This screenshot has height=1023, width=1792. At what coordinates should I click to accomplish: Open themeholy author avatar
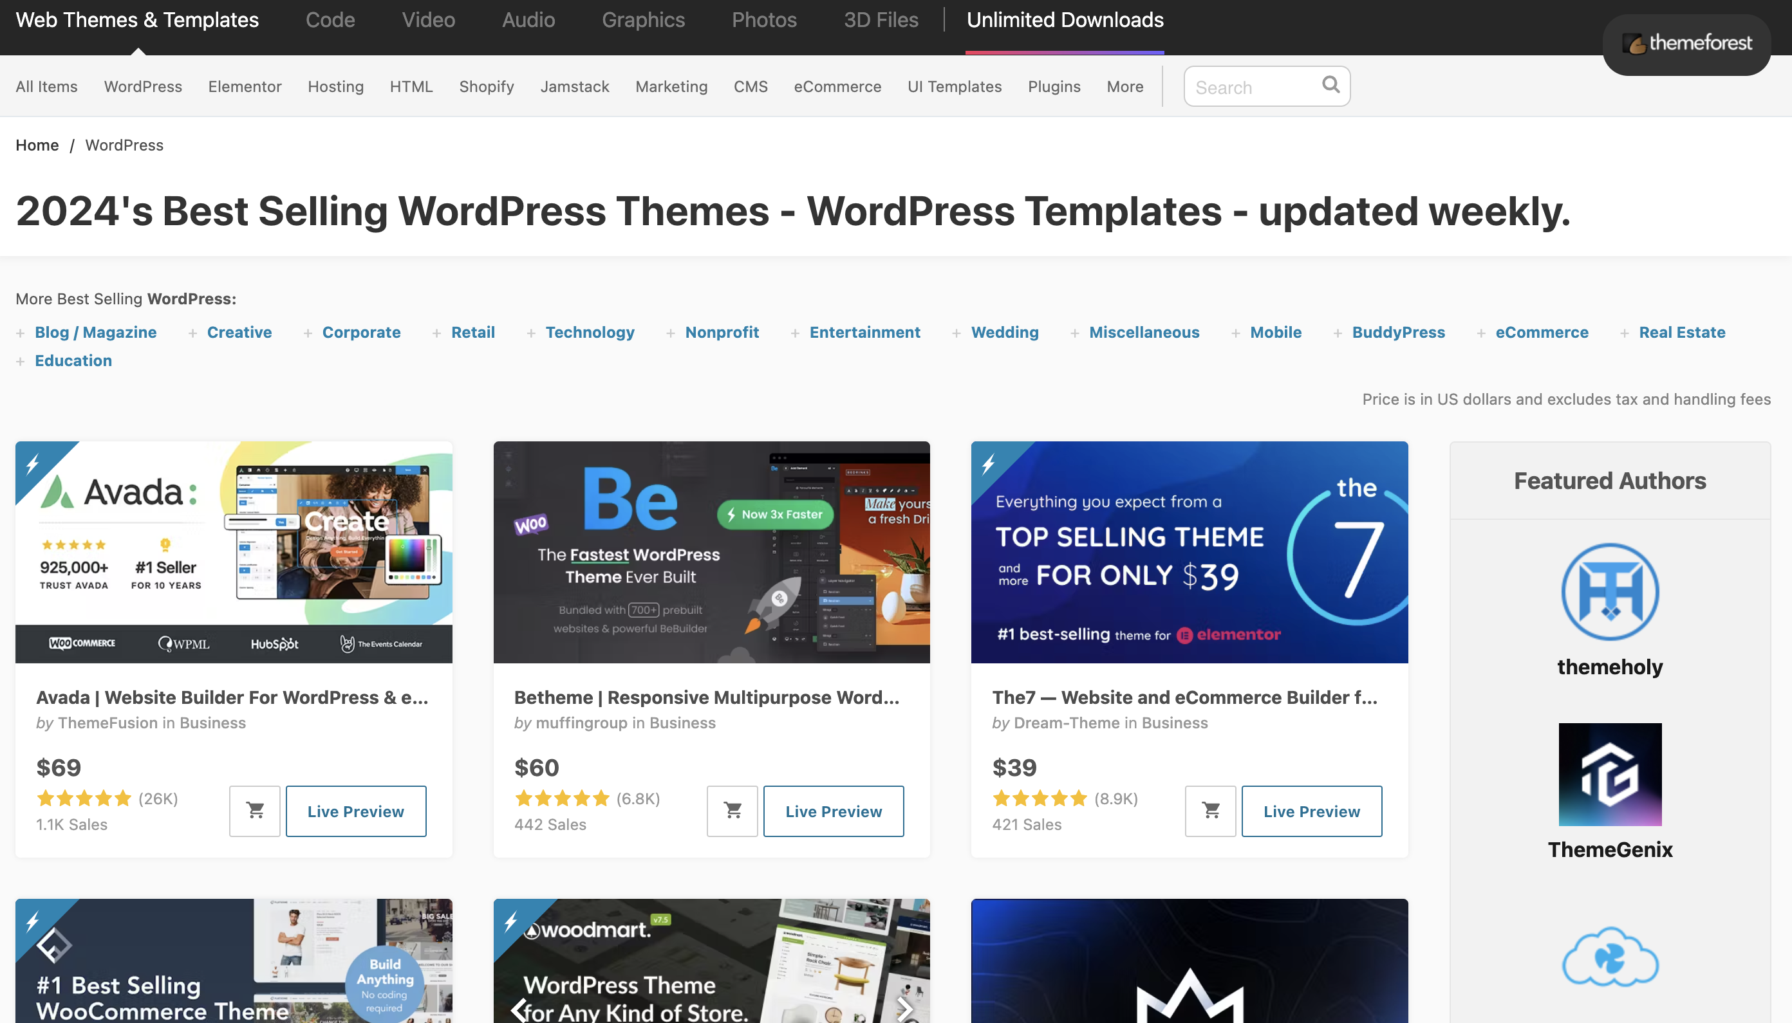pos(1609,591)
